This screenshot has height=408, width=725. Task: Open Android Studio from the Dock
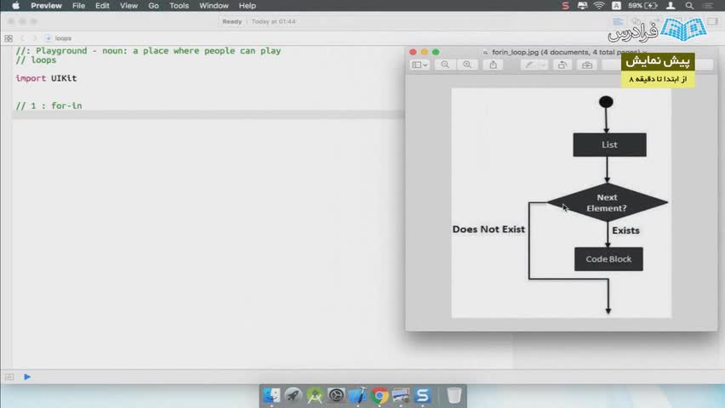click(x=315, y=395)
